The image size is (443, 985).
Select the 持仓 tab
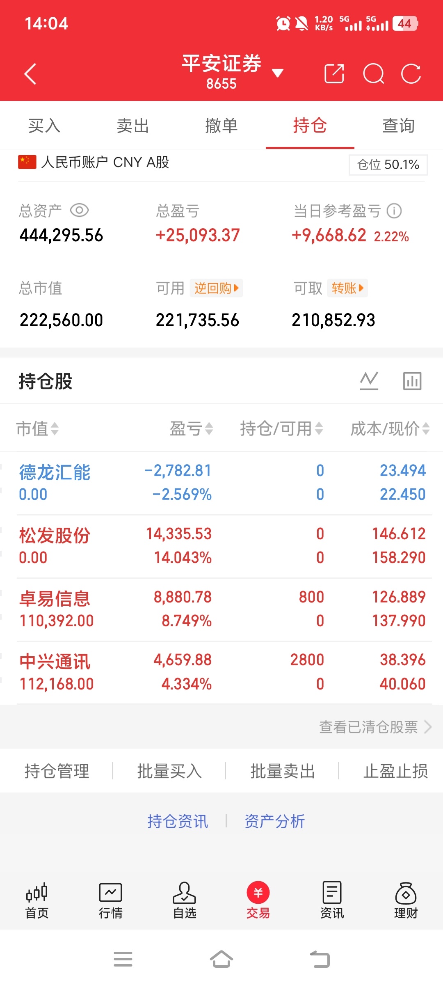click(x=310, y=126)
